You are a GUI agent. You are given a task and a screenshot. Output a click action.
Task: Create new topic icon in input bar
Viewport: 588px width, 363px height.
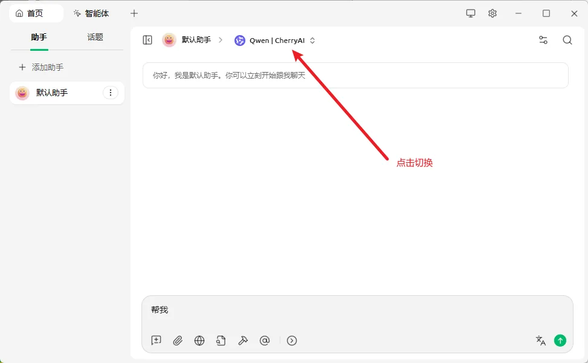[x=156, y=341]
